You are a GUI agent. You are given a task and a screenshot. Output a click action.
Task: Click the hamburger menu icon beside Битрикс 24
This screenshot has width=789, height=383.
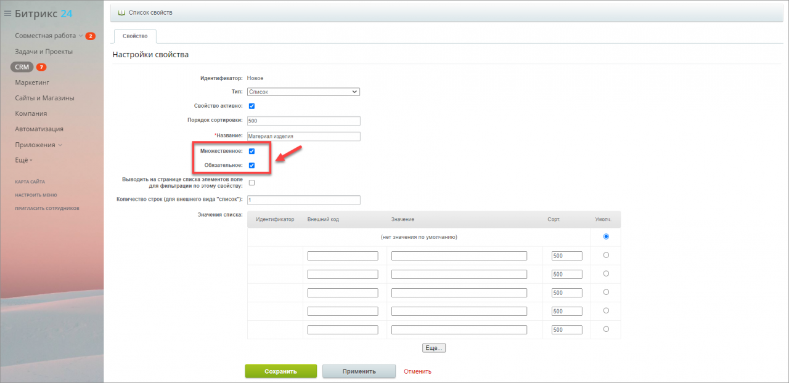point(7,14)
